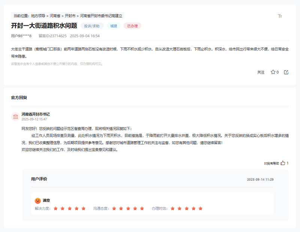This screenshot has height=232, width=300.
Task: Click the red 已办理 status tag
Action: point(132,26)
